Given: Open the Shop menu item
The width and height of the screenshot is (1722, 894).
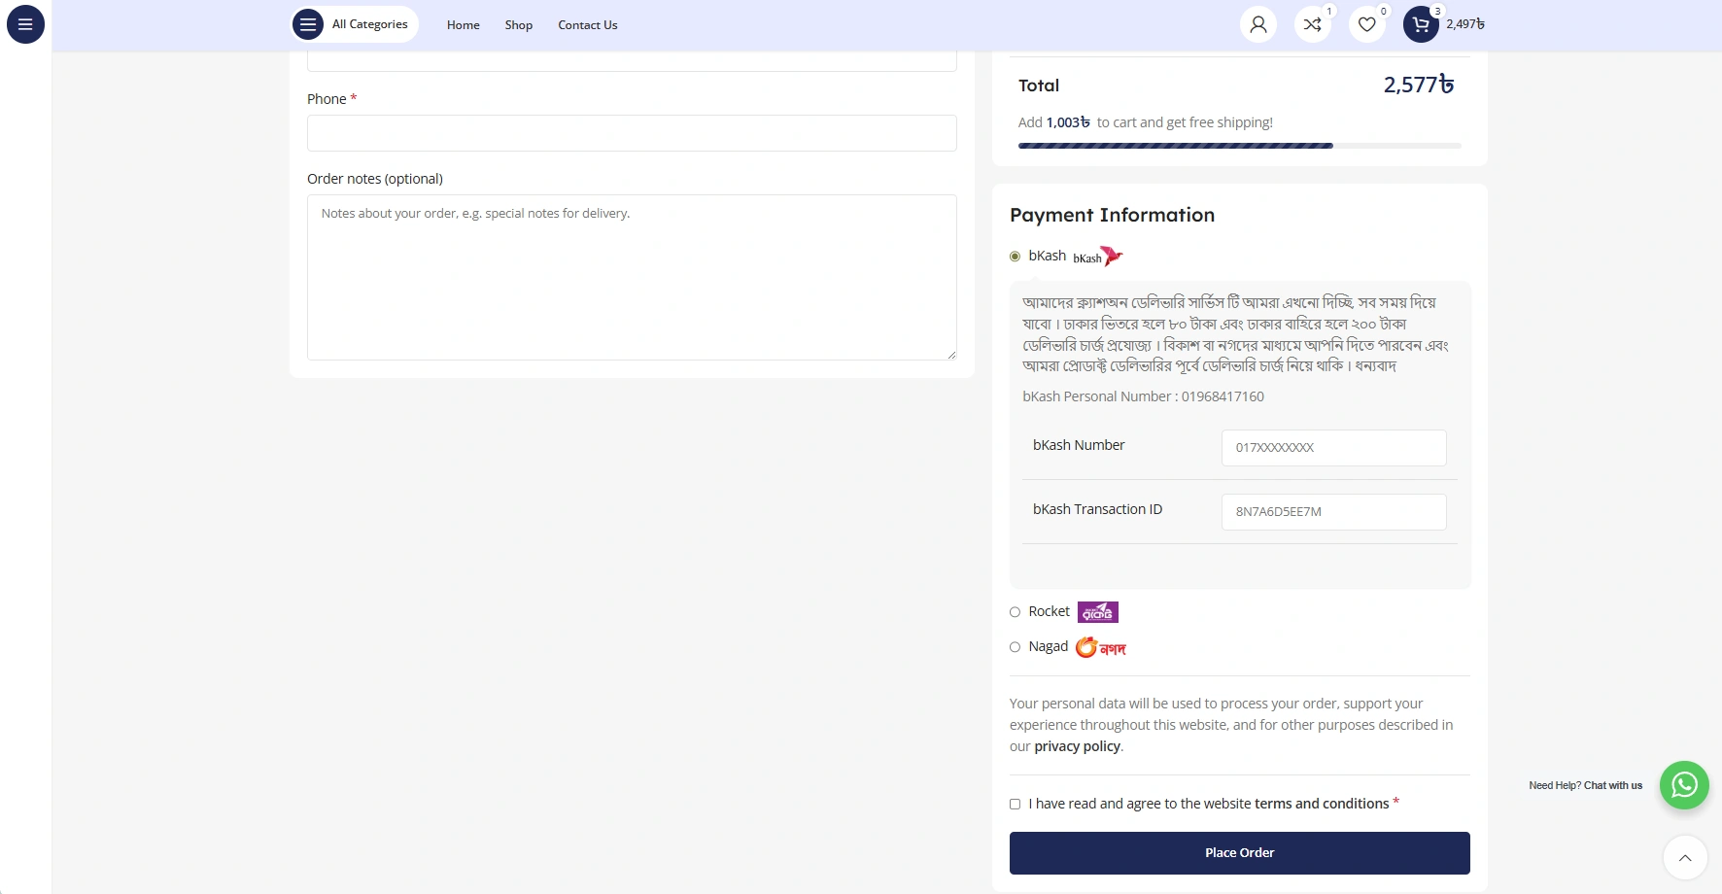Looking at the screenshot, I should tap(518, 25).
